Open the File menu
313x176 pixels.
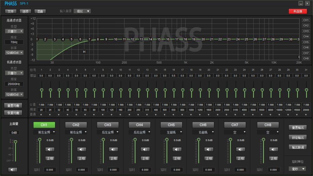[x=11, y=11]
